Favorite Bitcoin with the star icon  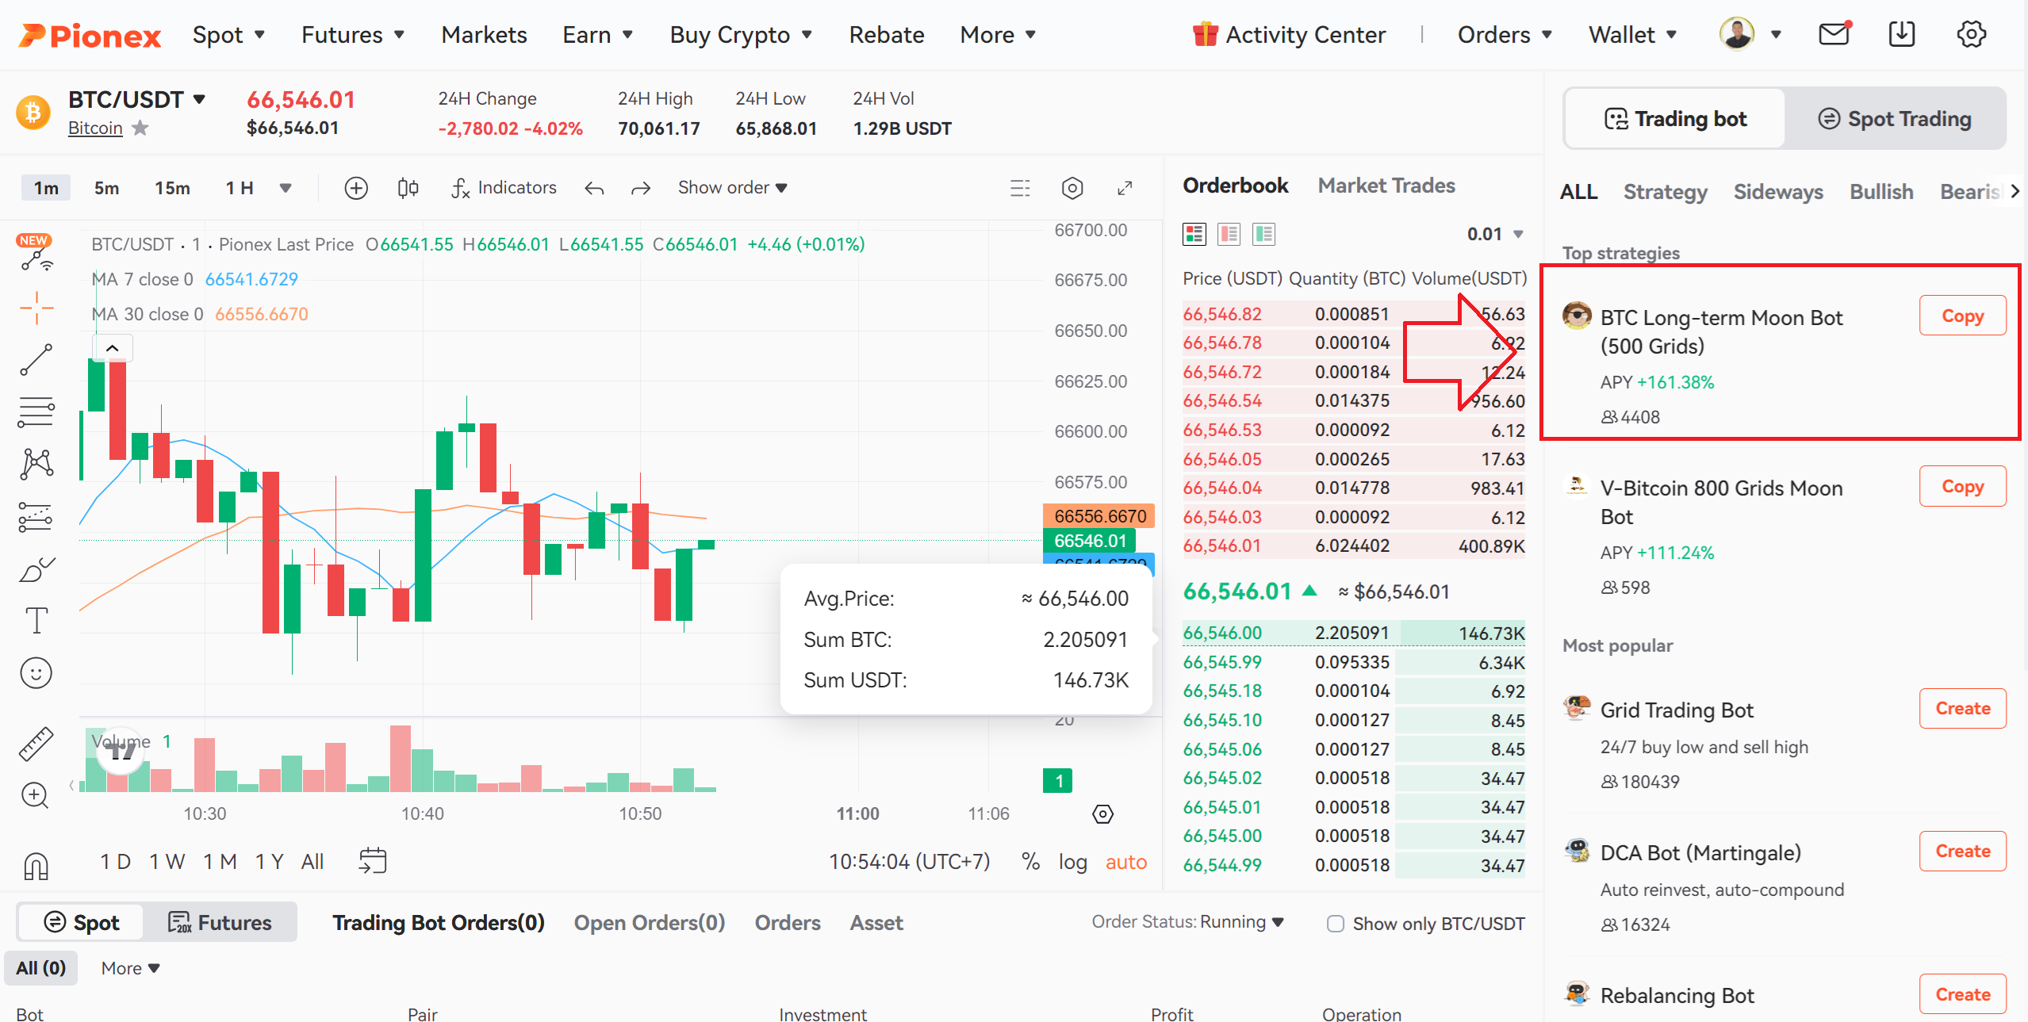[140, 128]
